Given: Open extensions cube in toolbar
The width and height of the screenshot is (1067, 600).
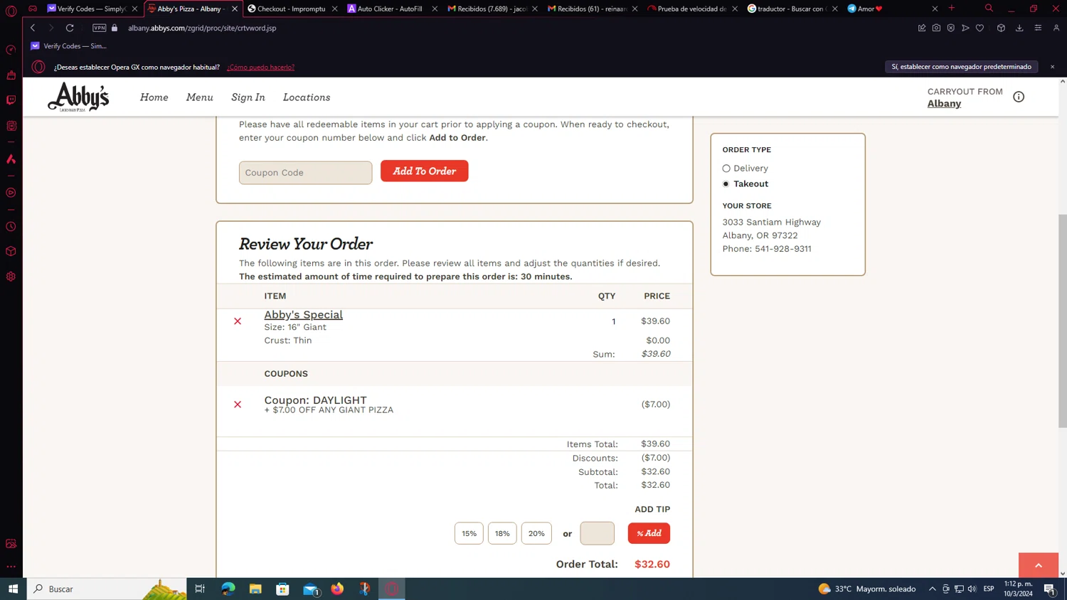Looking at the screenshot, I should pos(1001,28).
